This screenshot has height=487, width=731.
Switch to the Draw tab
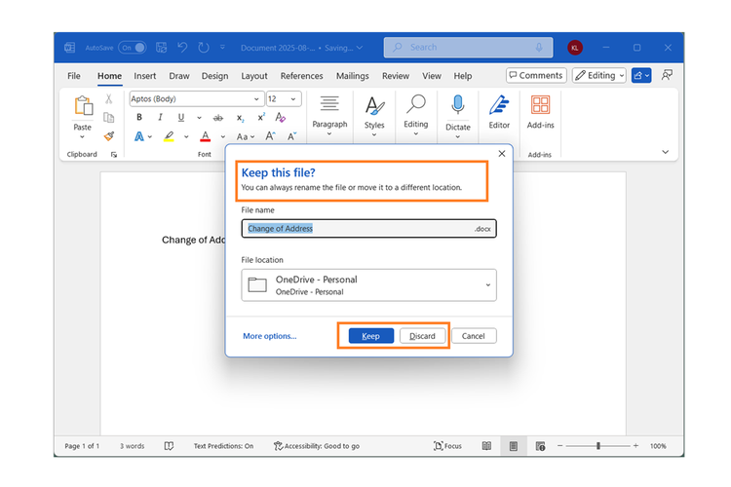coord(179,76)
